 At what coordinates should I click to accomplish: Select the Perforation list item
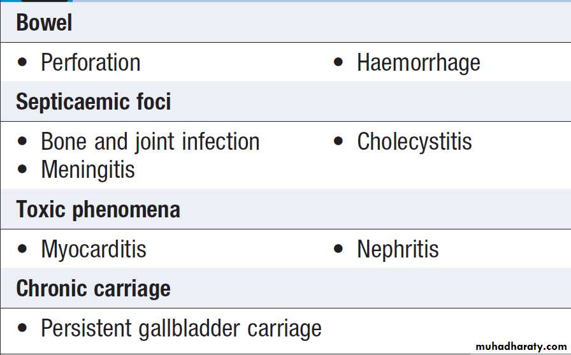pyautogui.click(x=90, y=62)
